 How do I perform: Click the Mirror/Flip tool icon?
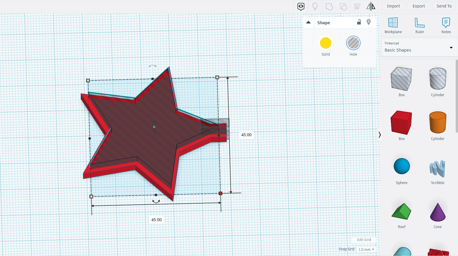pyautogui.click(x=371, y=6)
